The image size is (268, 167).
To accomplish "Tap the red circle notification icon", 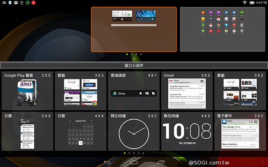I will click(x=33, y=3).
